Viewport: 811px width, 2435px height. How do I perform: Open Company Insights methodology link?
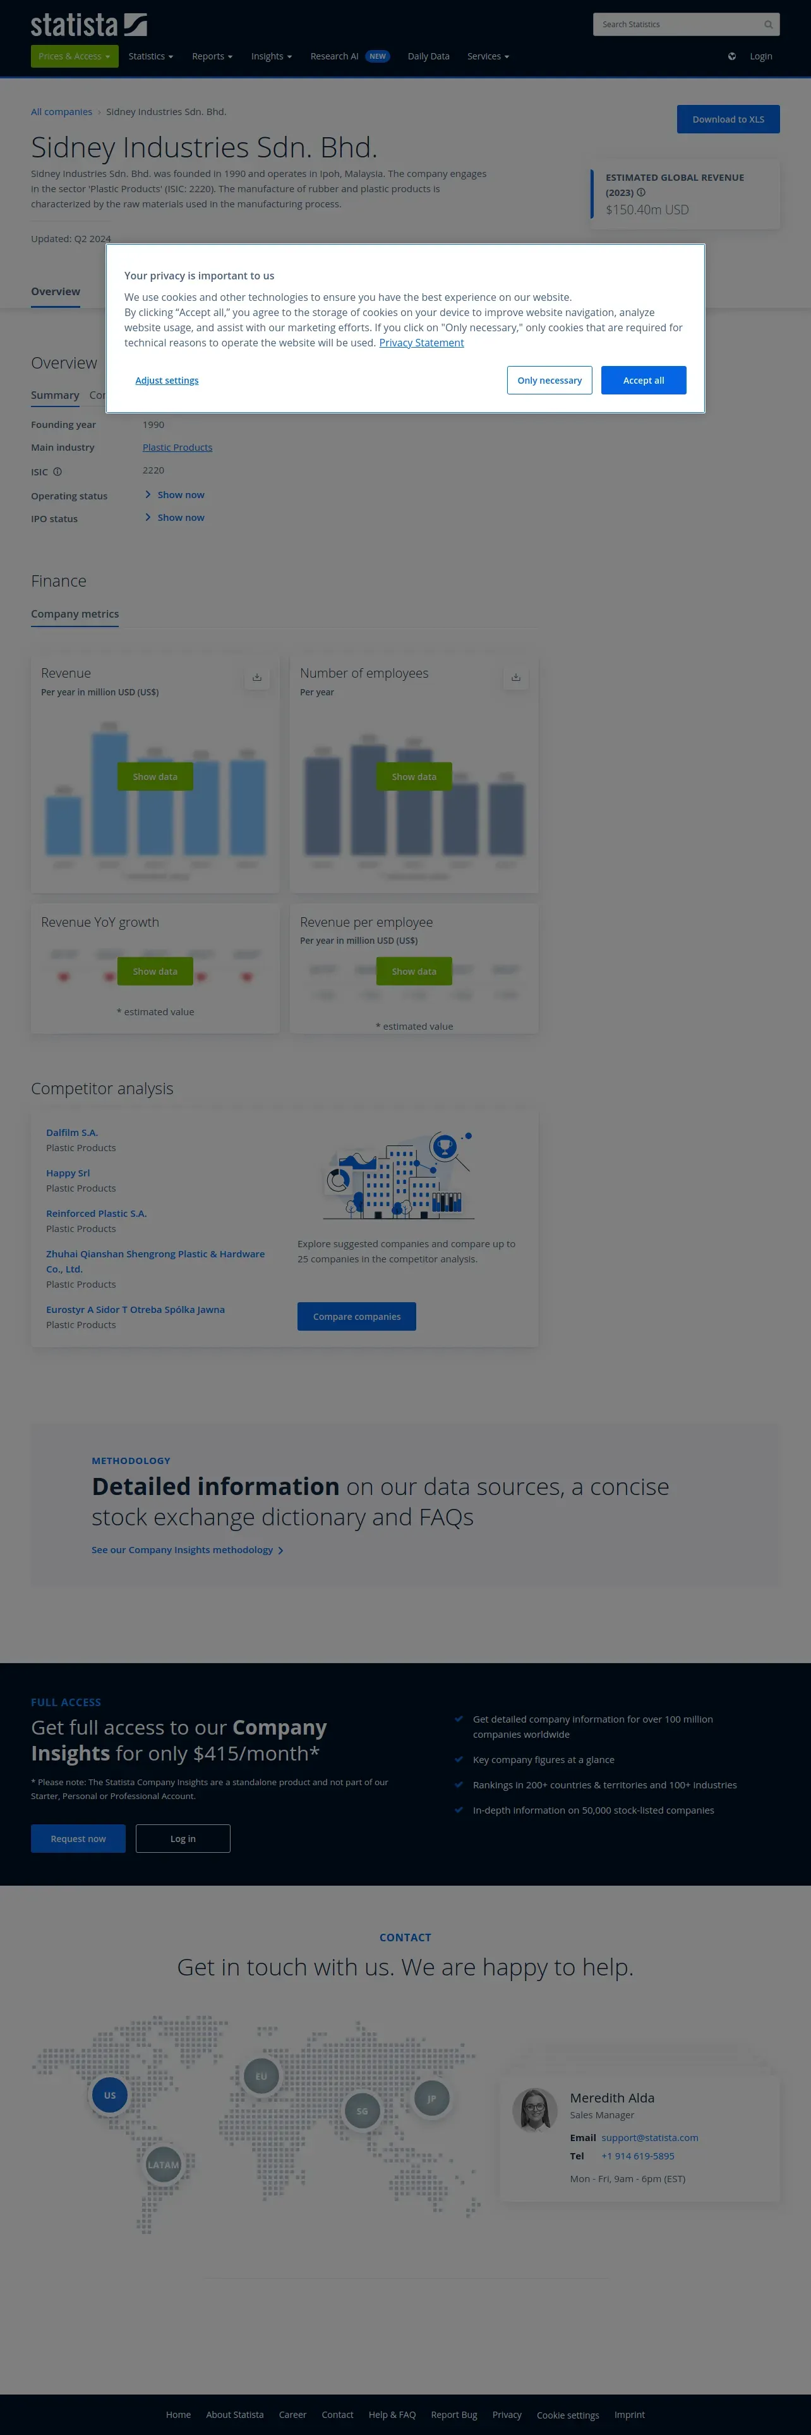[187, 1550]
